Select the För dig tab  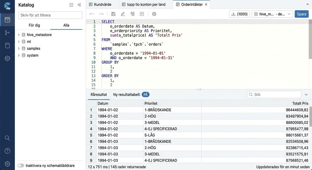point(34,25)
